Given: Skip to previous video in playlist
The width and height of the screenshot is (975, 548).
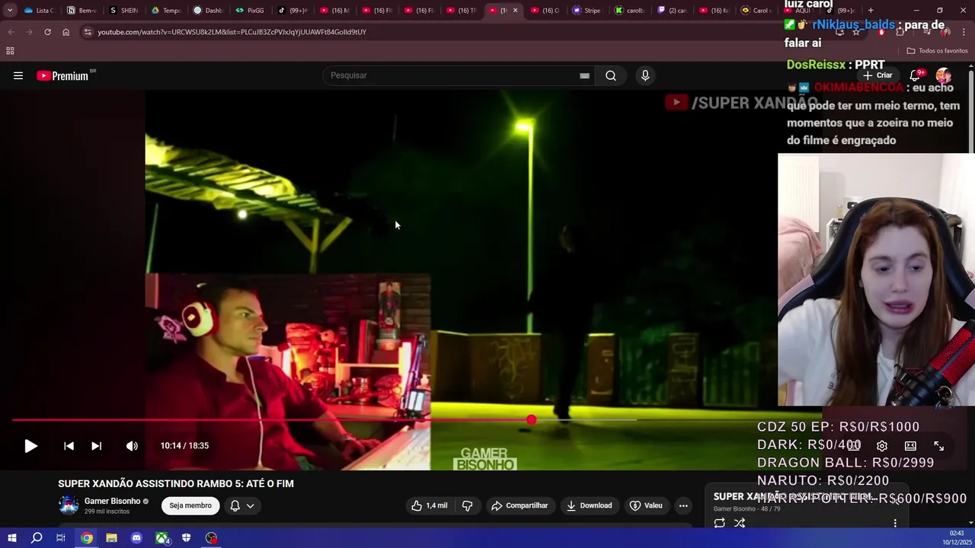Looking at the screenshot, I should pos(69,446).
